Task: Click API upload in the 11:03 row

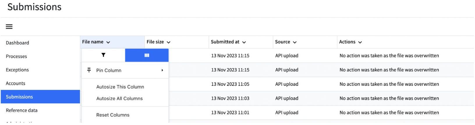Action: (x=287, y=98)
